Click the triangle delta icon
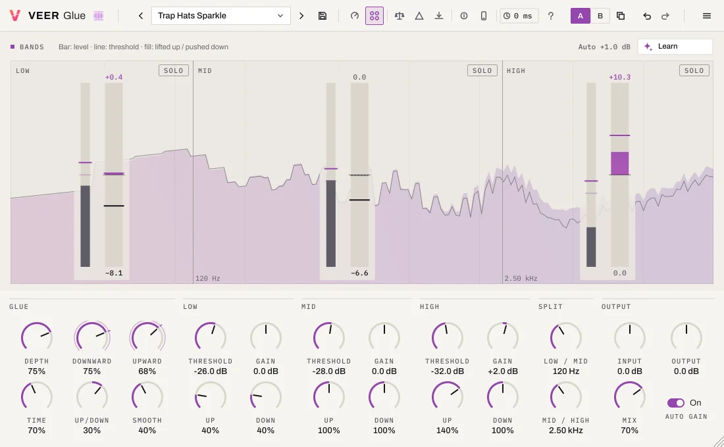The width and height of the screenshot is (724, 447). tap(419, 16)
